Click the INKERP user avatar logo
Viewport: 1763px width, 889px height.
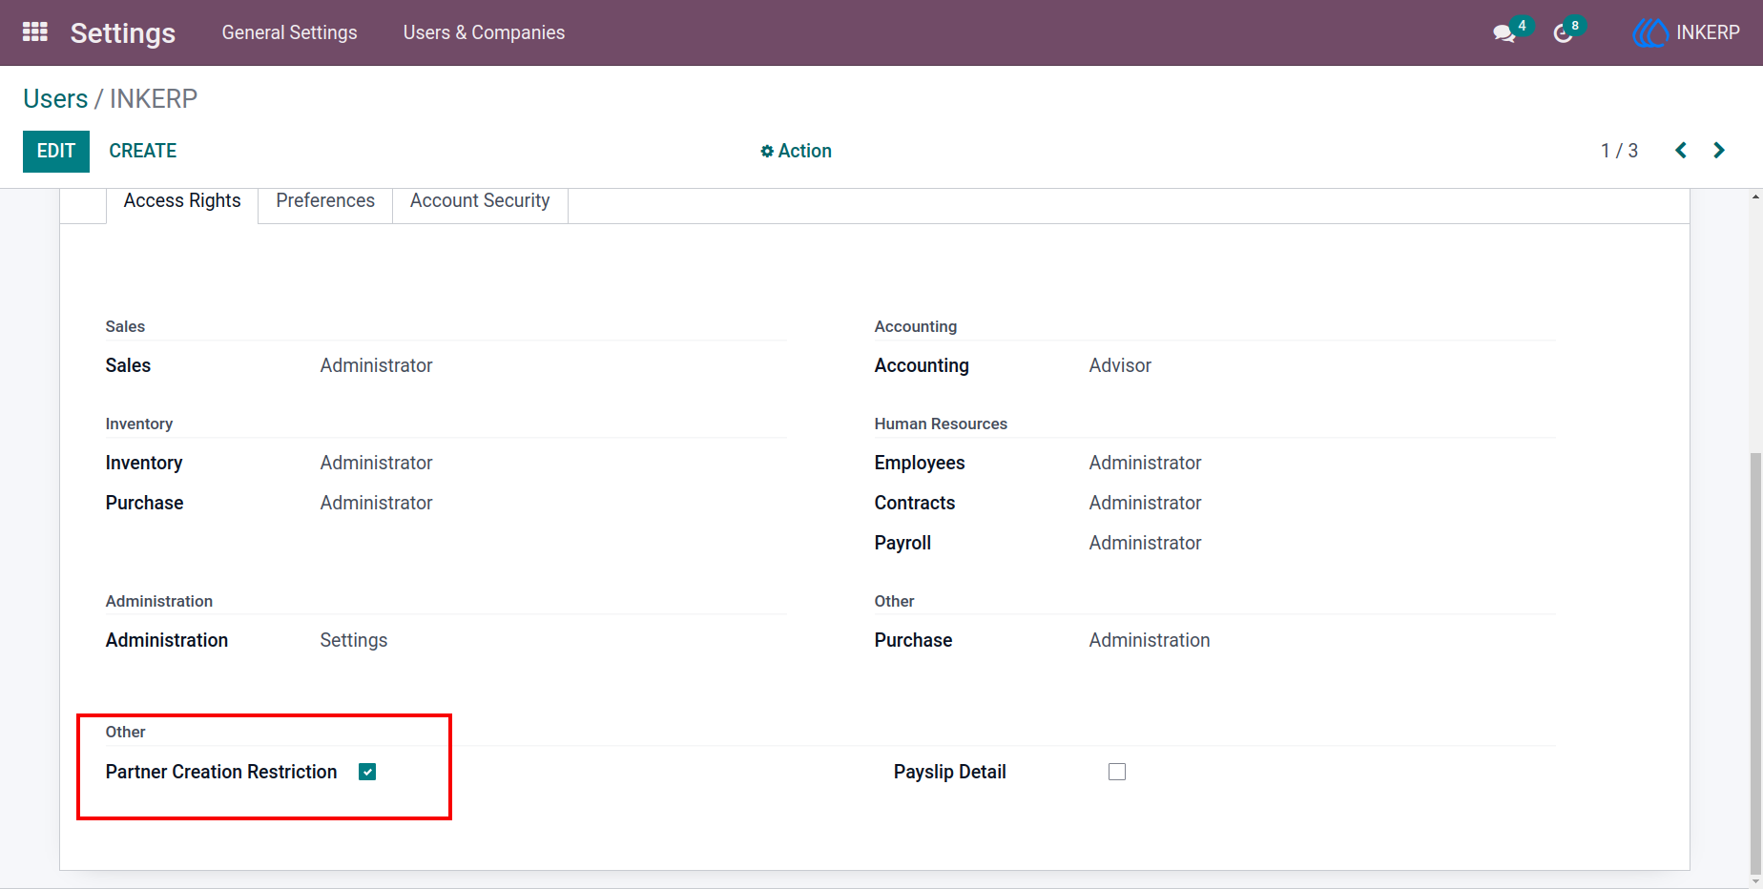pyautogui.click(x=1650, y=32)
